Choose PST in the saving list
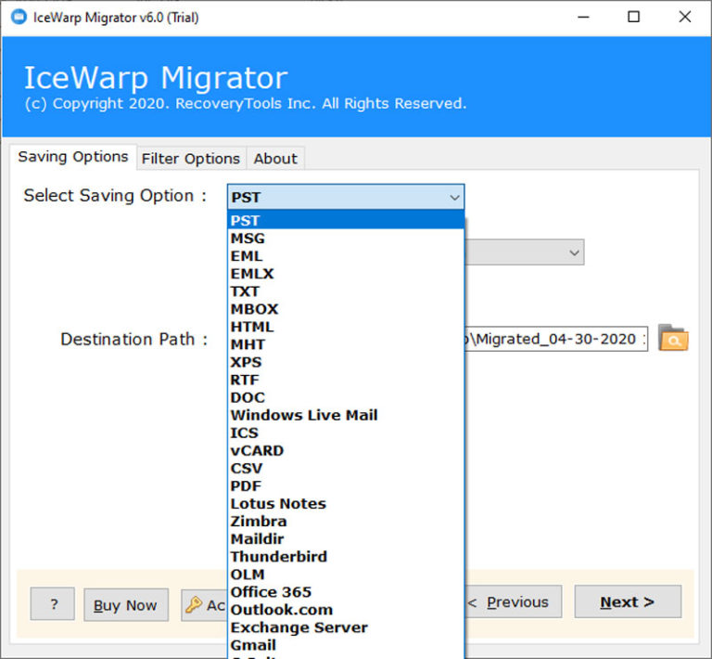The width and height of the screenshot is (712, 659). pos(346,220)
